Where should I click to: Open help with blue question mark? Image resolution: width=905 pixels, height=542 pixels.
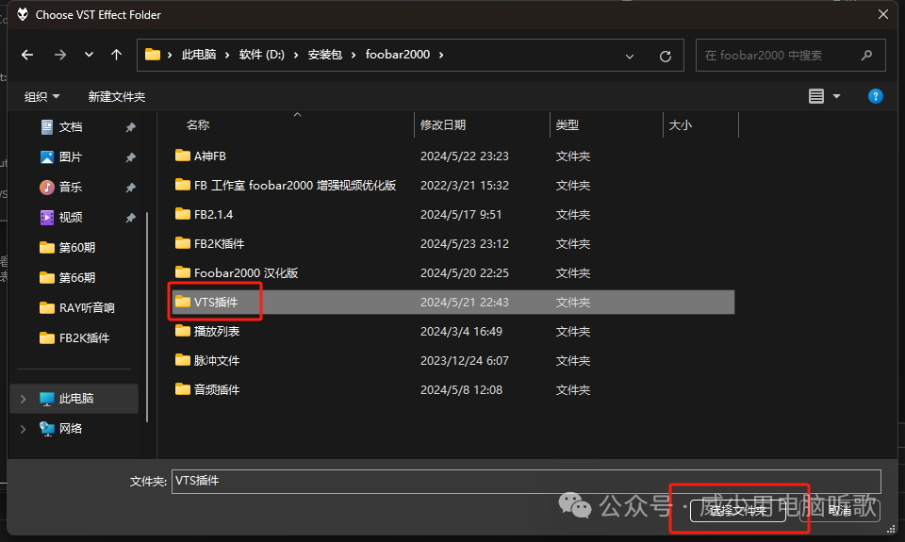[x=876, y=96]
